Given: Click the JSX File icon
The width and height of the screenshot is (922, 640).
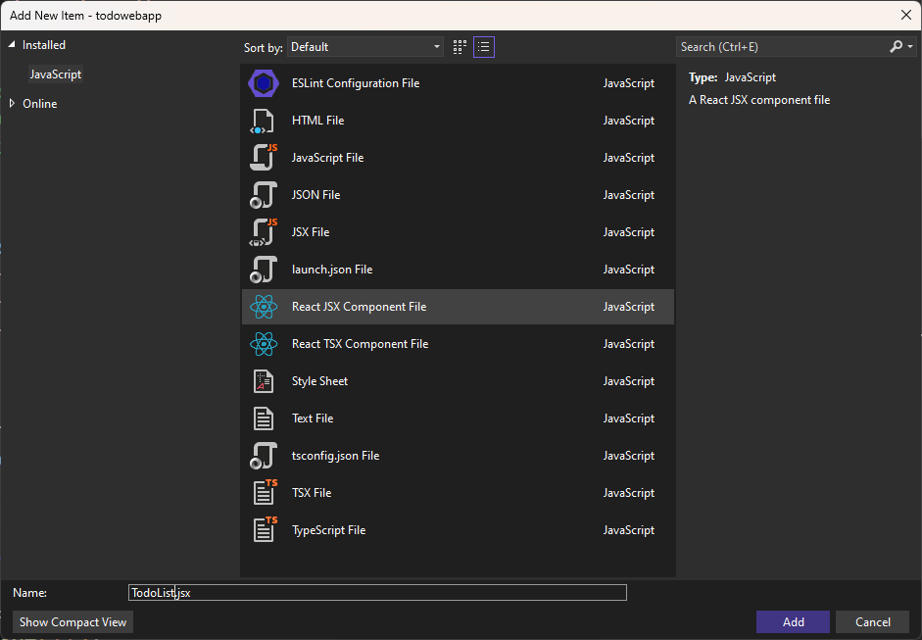Looking at the screenshot, I should 264,231.
